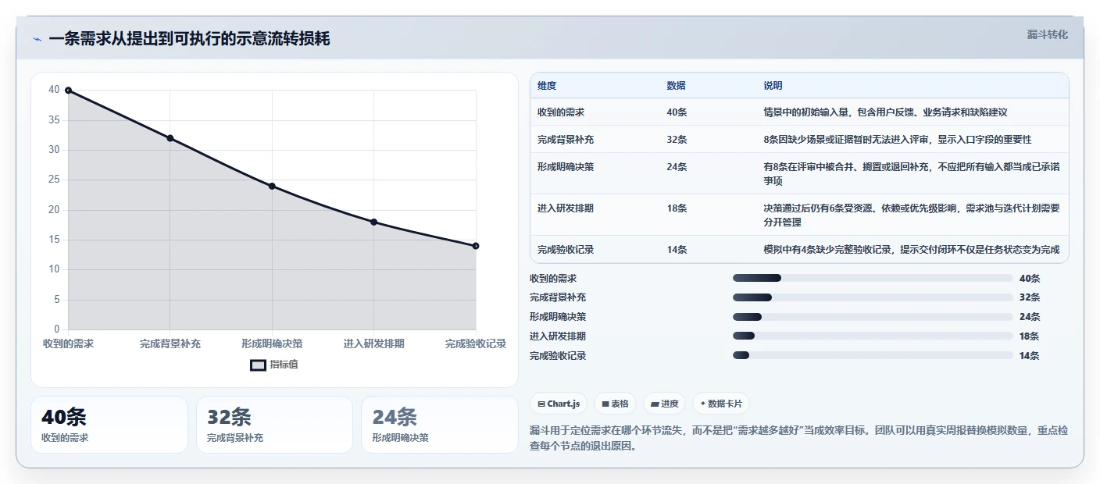Click the description starting 模拟中有4条缺少
Image resolution: width=1100 pixels, height=484 pixels.
(912, 250)
